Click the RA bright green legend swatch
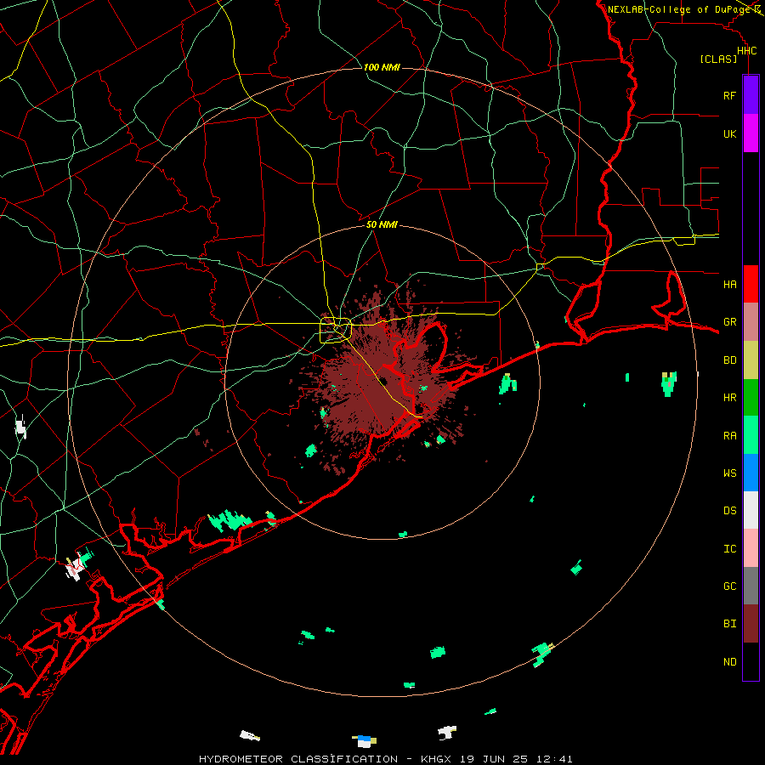765x765 pixels. point(751,435)
